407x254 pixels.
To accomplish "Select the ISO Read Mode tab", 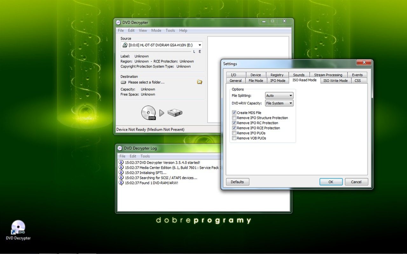I will pos(305,80).
